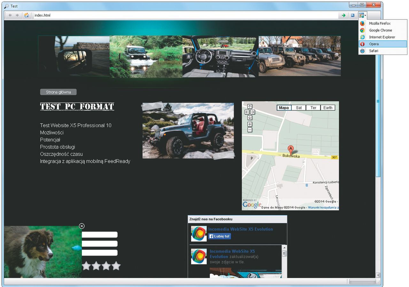Select Mozilla Firefox from browser list
The height and width of the screenshot is (287, 409).
coord(383,23)
